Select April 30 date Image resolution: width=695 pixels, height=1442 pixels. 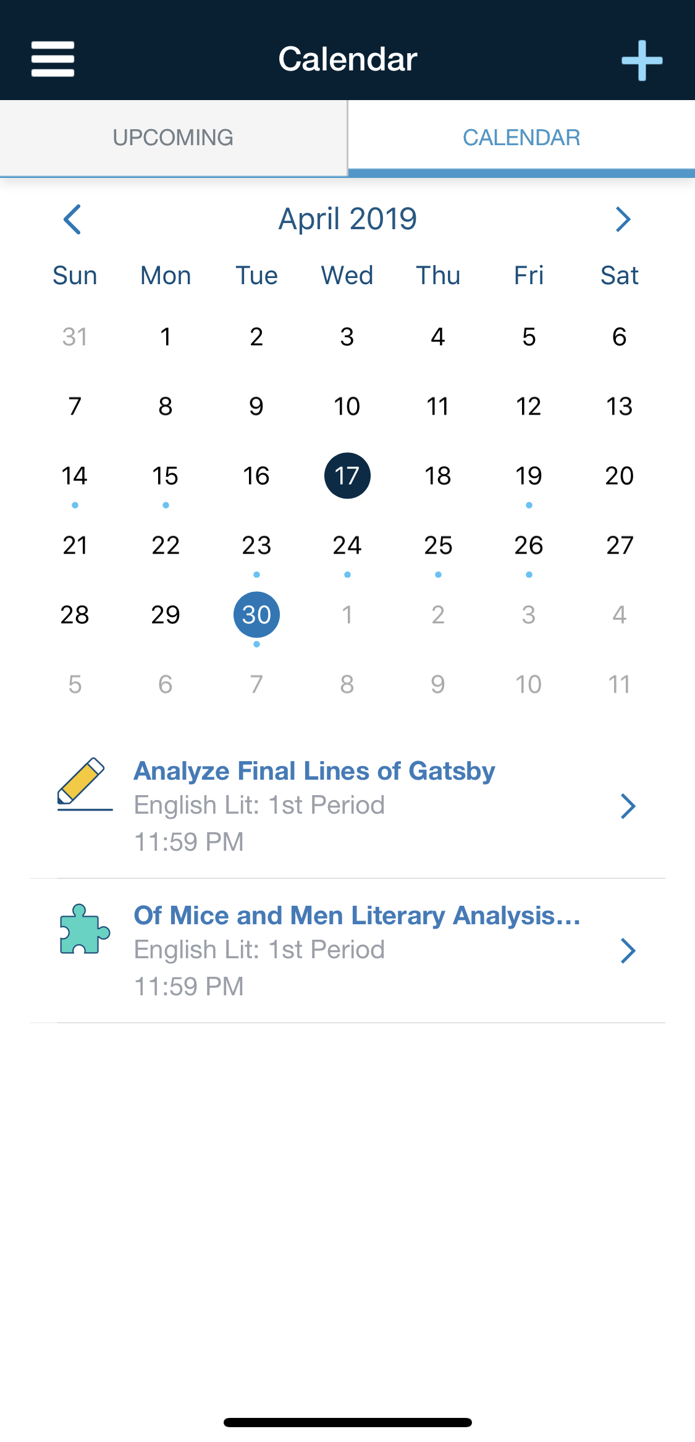pos(256,615)
